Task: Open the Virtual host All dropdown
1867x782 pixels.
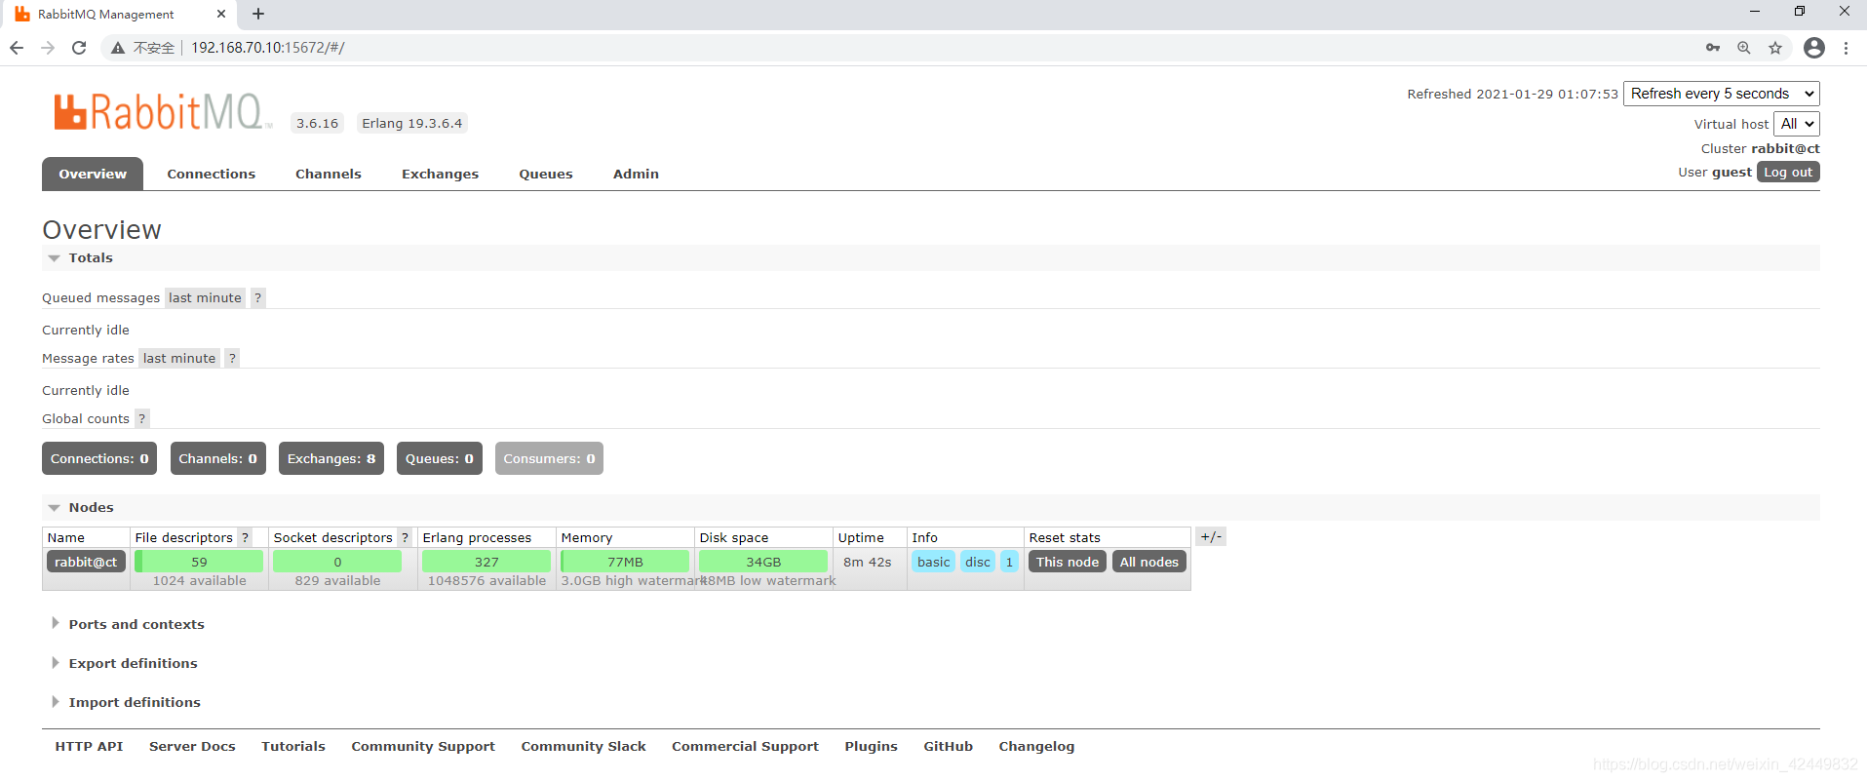Action: point(1797,124)
